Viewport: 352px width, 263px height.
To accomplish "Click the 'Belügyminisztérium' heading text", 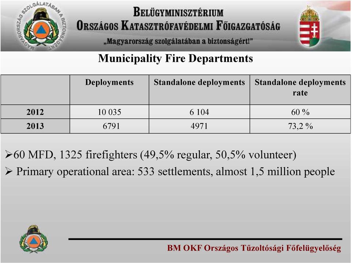I will (179, 12).
